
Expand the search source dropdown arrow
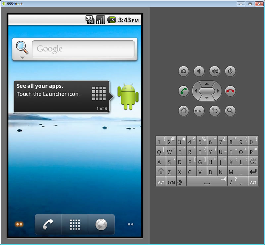tap(22, 58)
